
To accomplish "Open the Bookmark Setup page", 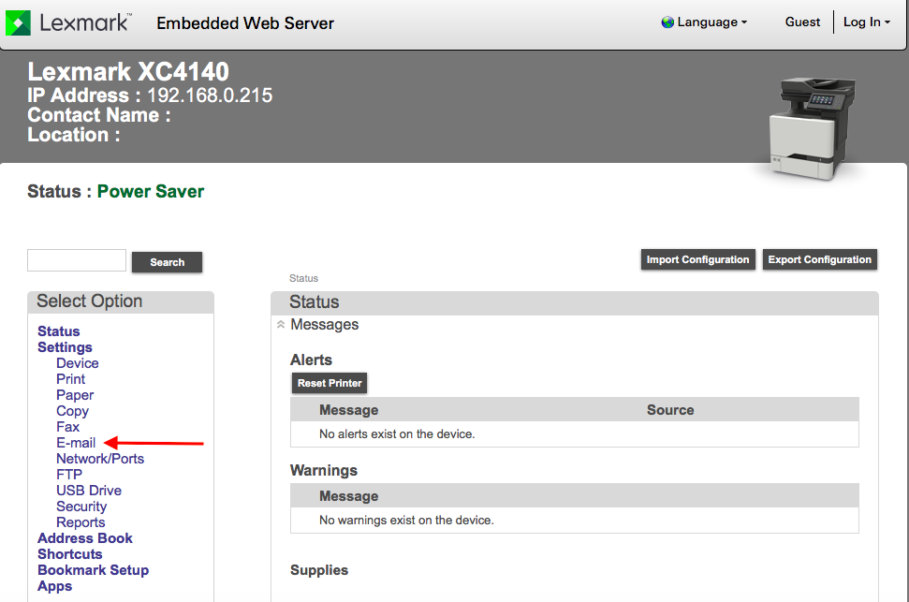I will (94, 570).
